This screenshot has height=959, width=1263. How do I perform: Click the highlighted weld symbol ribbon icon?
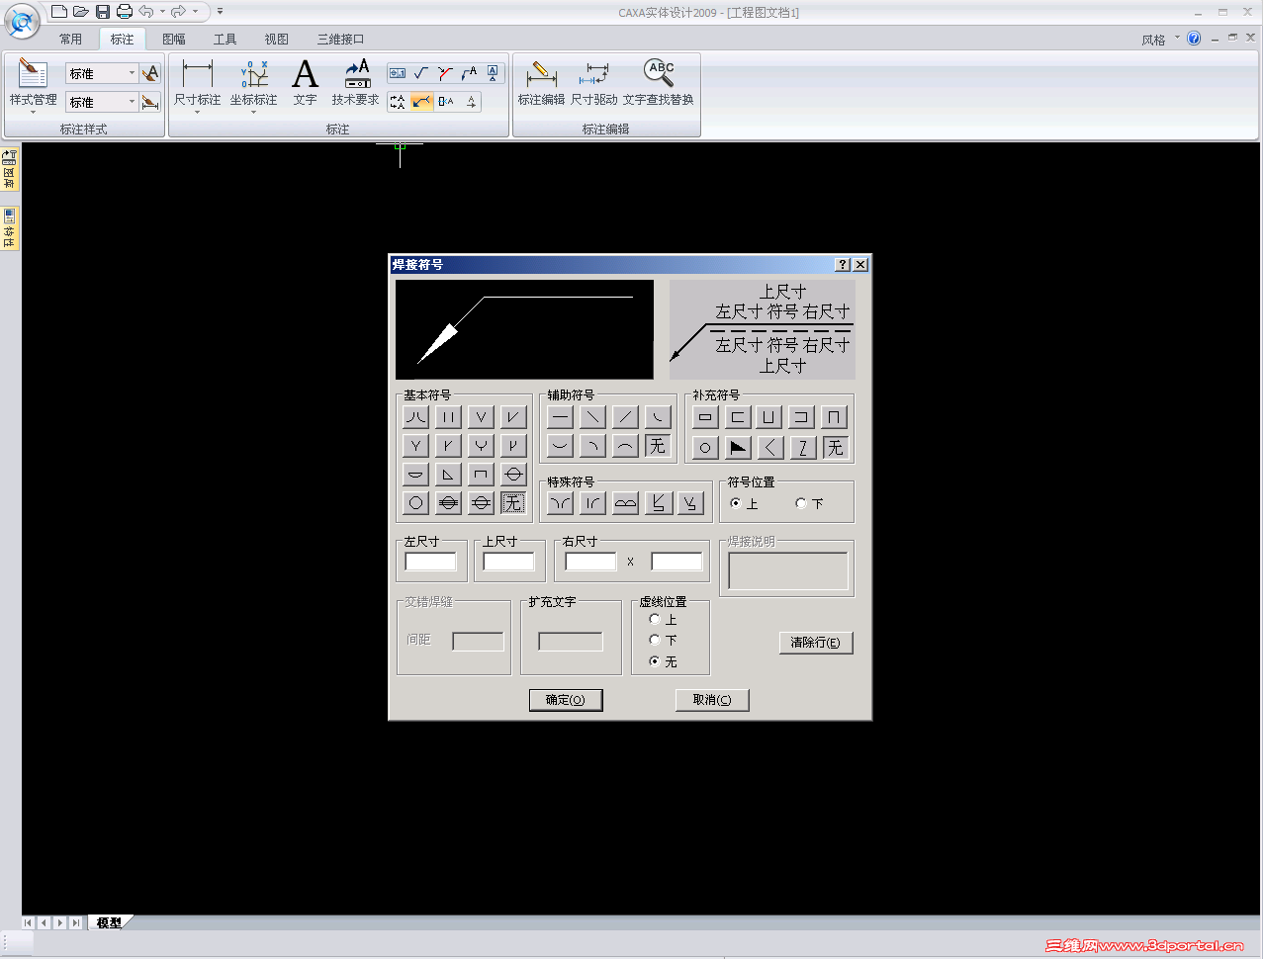(421, 101)
